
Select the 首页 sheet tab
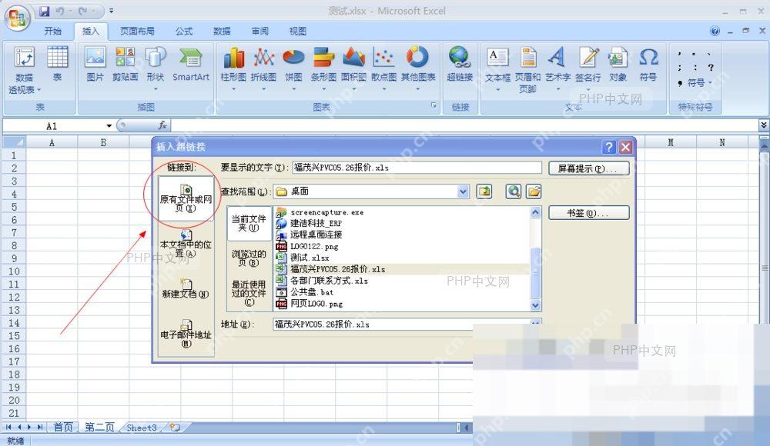click(63, 428)
